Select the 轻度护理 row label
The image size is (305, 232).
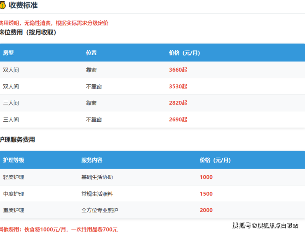14,177
